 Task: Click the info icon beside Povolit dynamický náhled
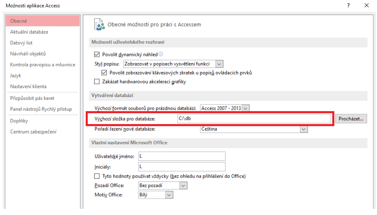tap(161, 54)
